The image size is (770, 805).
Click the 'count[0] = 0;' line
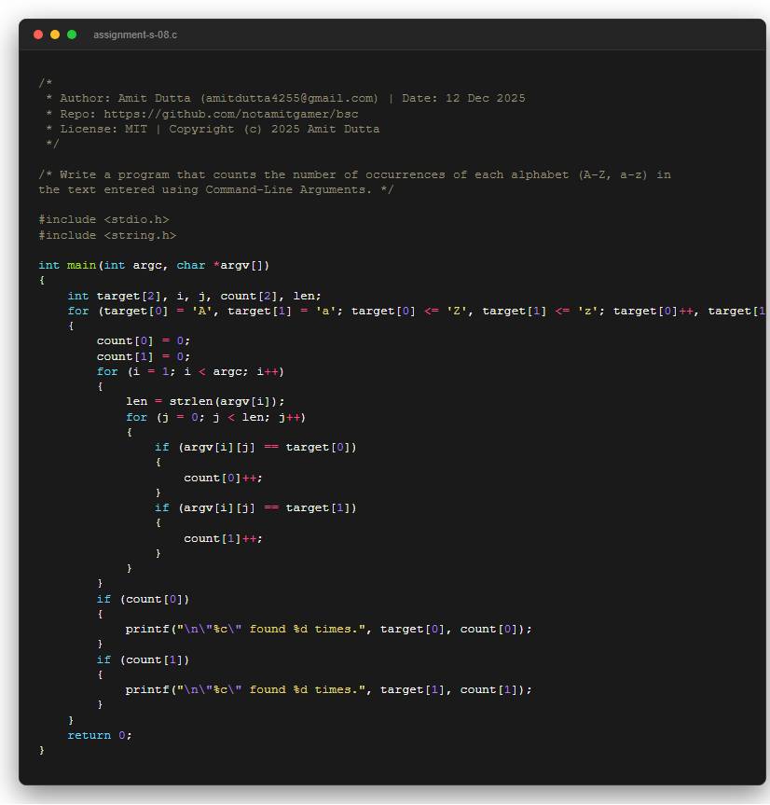(144, 341)
